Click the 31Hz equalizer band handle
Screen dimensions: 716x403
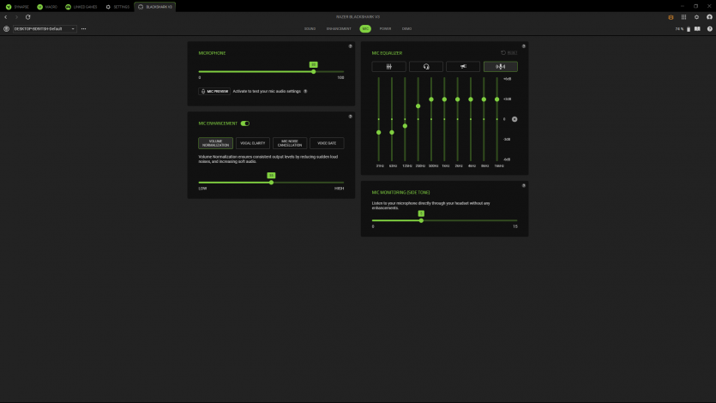[x=379, y=133]
